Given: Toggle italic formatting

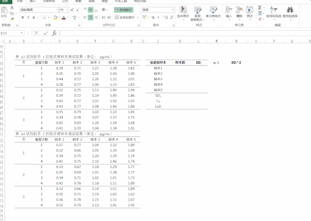Looking at the screenshot, I should click(28, 17).
